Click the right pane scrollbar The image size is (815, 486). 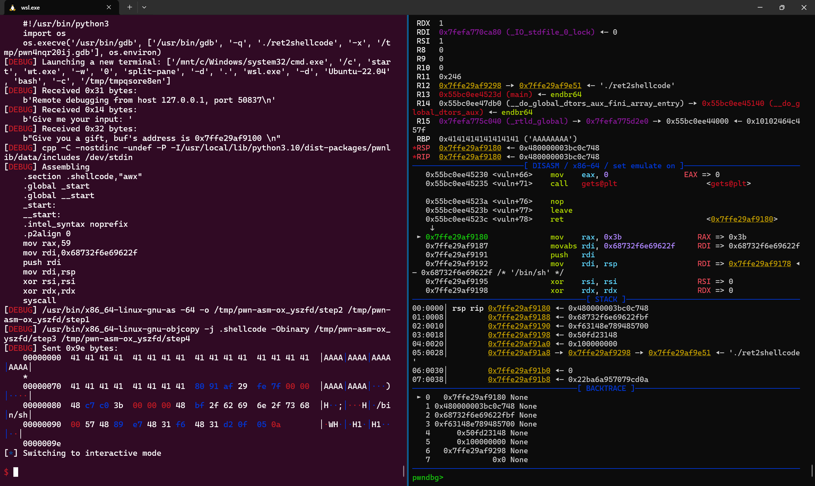point(812,471)
